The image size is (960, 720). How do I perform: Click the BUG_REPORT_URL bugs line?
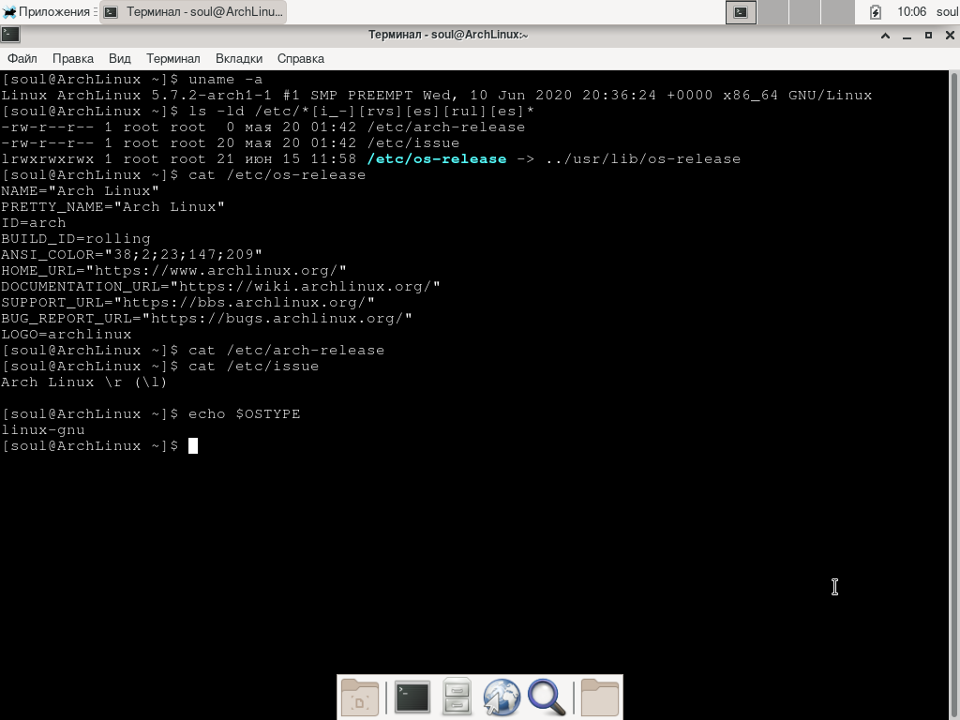pos(206,319)
